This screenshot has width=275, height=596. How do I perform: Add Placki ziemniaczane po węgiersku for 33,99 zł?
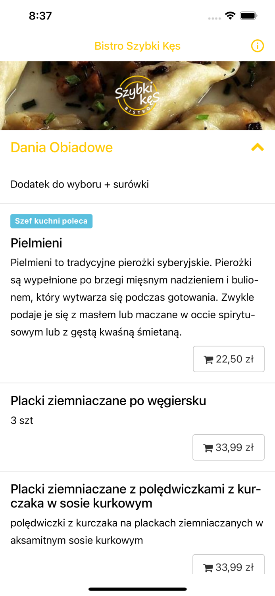point(229,447)
